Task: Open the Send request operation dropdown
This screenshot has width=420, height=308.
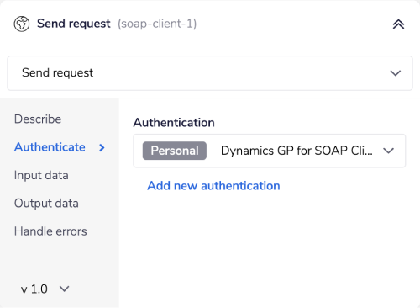Action: coord(210,73)
